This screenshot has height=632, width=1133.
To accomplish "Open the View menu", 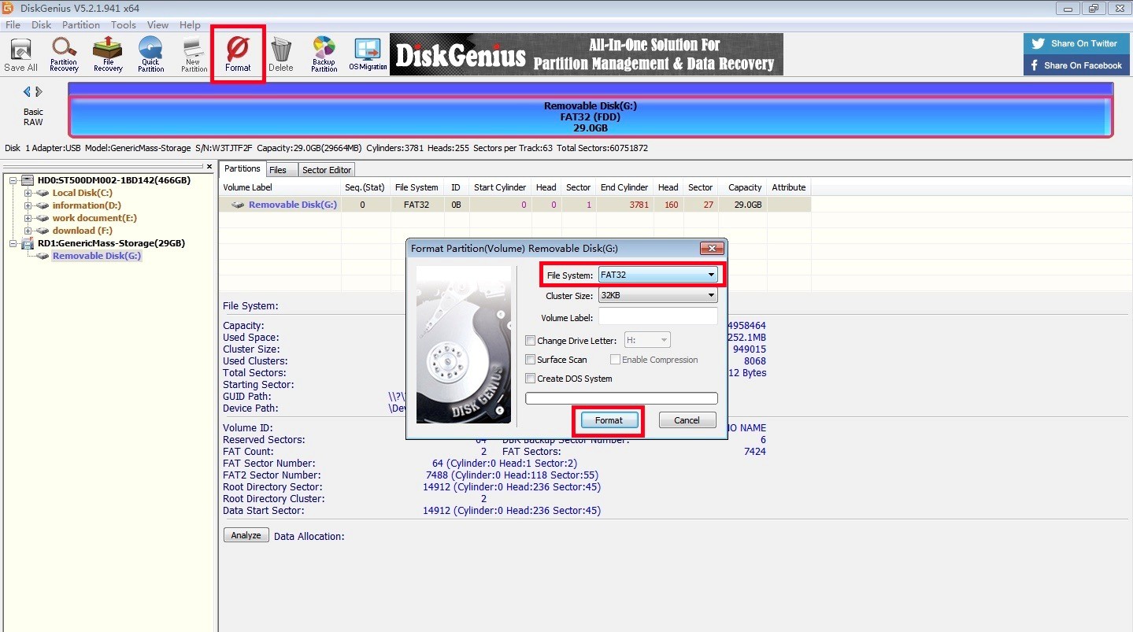I will click(157, 25).
